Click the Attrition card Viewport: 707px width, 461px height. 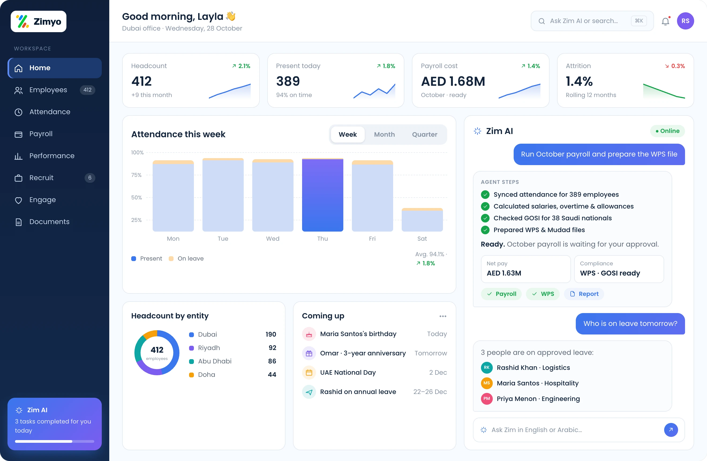[x=625, y=80]
